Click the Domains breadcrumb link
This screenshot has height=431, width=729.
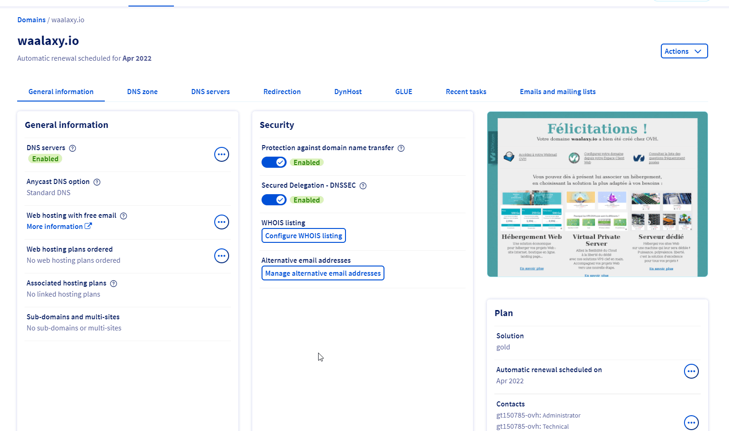click(x=32, y=20)
